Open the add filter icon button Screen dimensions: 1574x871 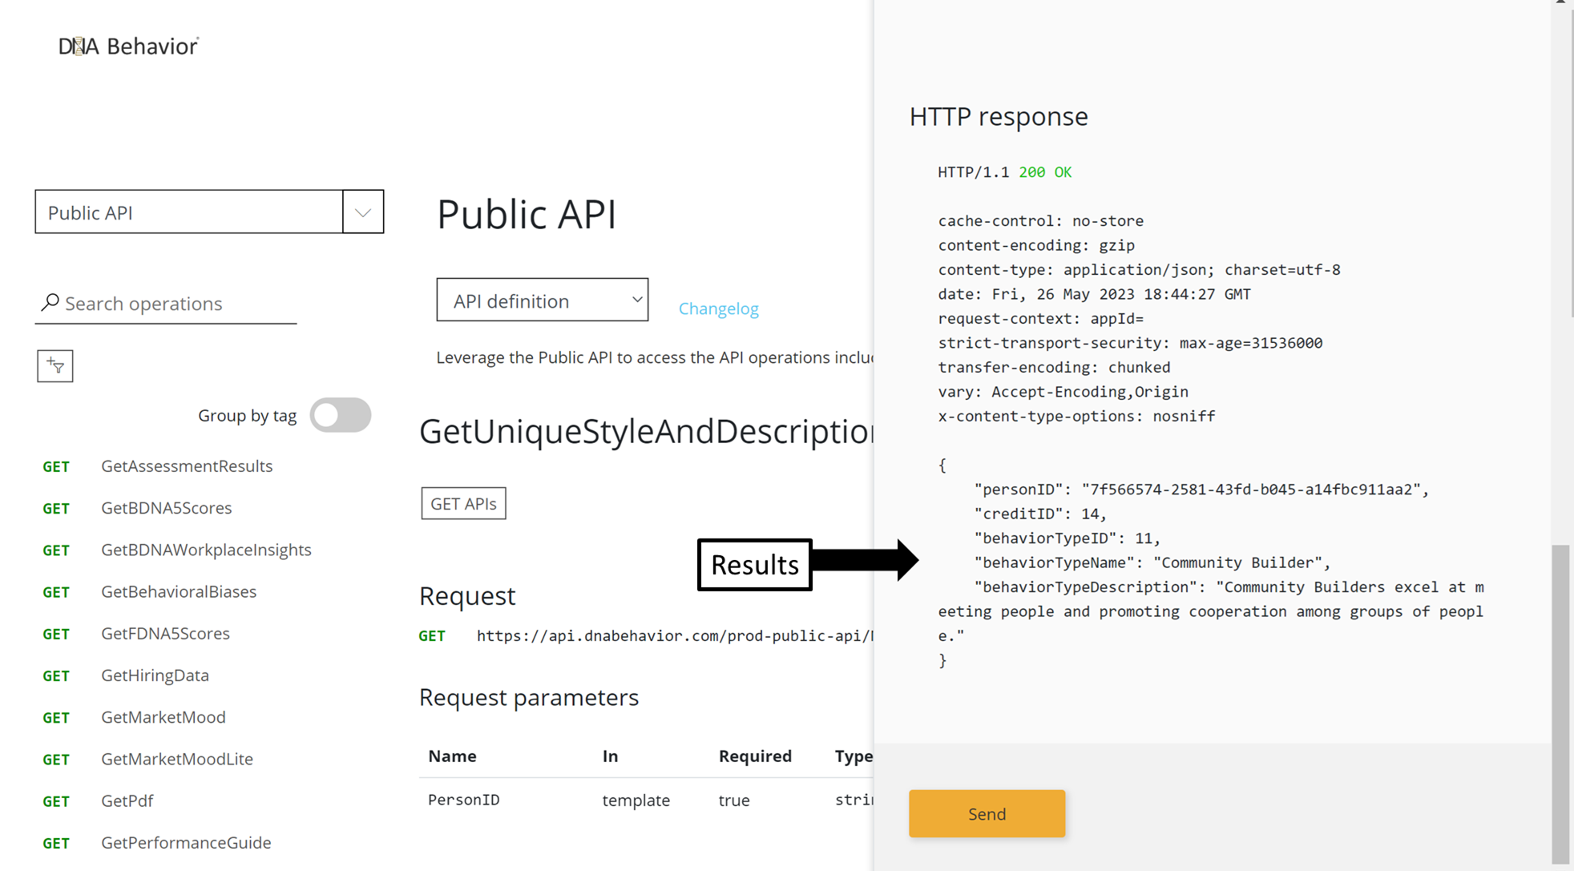[x=55, y=366]
